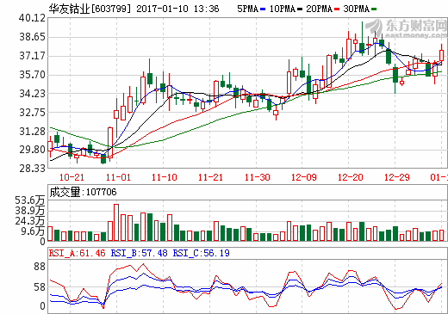Click the 32.75 price axis label

33,113
